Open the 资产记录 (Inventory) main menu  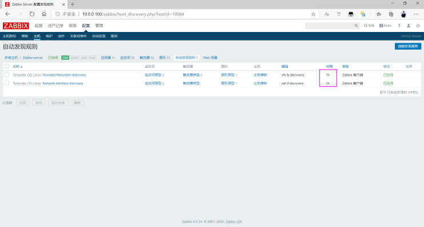click(55, 26)
